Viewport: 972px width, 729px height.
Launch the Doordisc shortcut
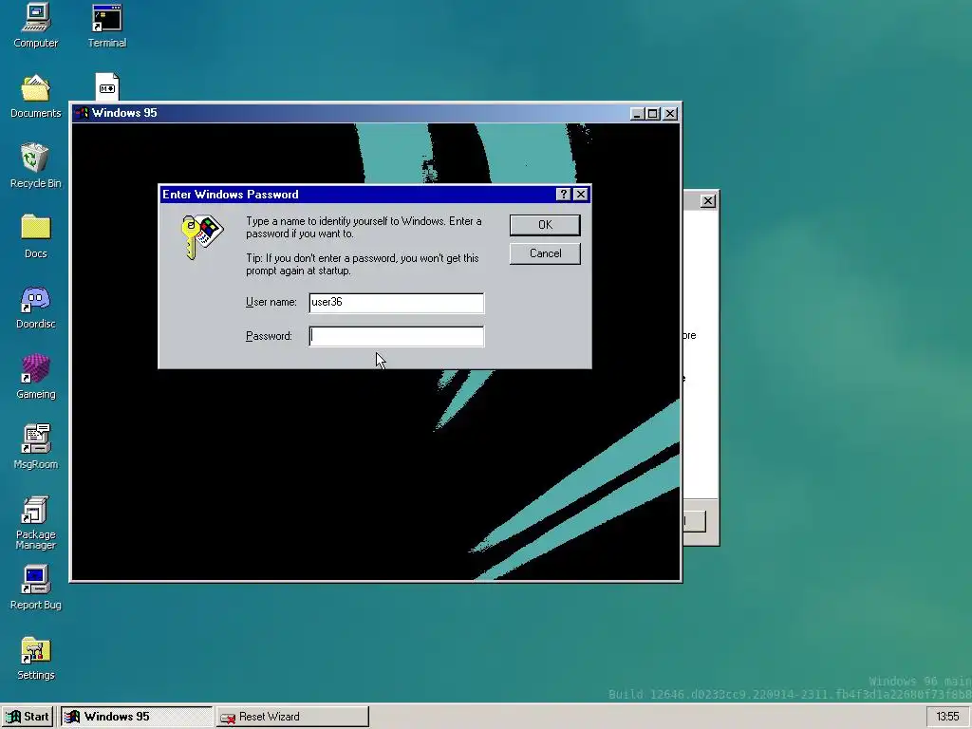click(35, 307)
